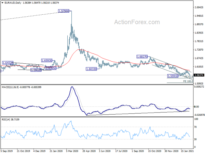
Task: Click the 5 Sep 2019 date marker
Action: tap(6, 151)
